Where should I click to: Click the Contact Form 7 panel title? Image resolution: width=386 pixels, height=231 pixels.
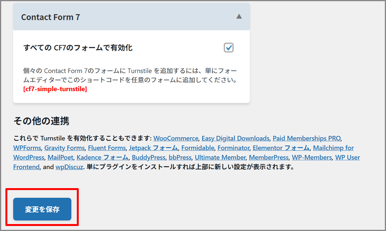point(51,17)
